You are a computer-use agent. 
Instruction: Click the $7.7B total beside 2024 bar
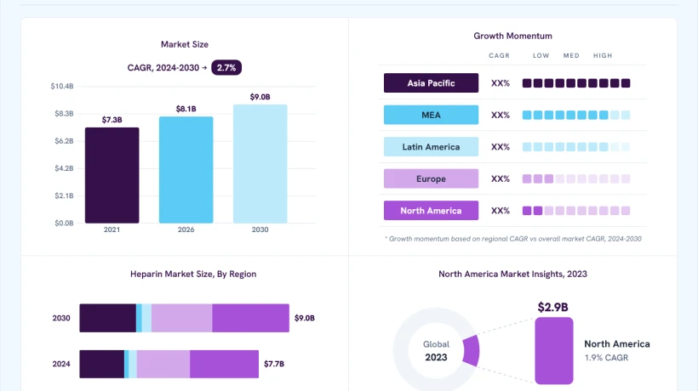tap(274, 364)
